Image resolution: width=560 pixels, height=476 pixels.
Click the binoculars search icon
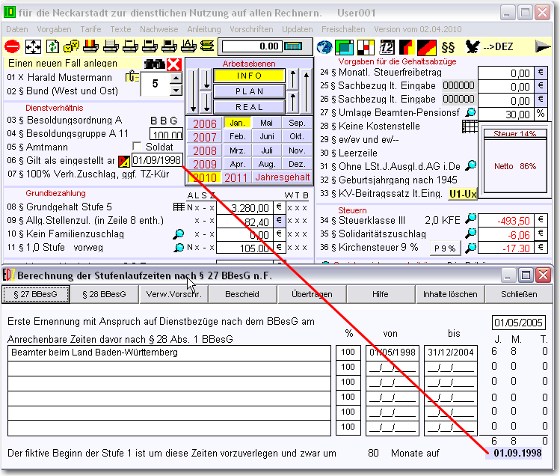154,64
